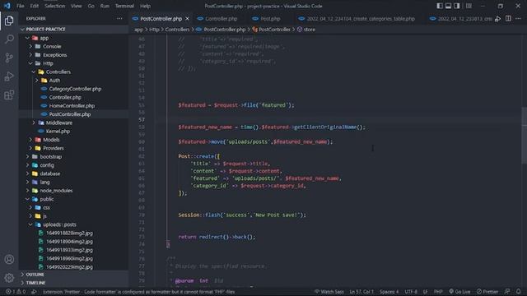527x296 pixels.
Task: Open the Help menu
Action: [145, 6]
